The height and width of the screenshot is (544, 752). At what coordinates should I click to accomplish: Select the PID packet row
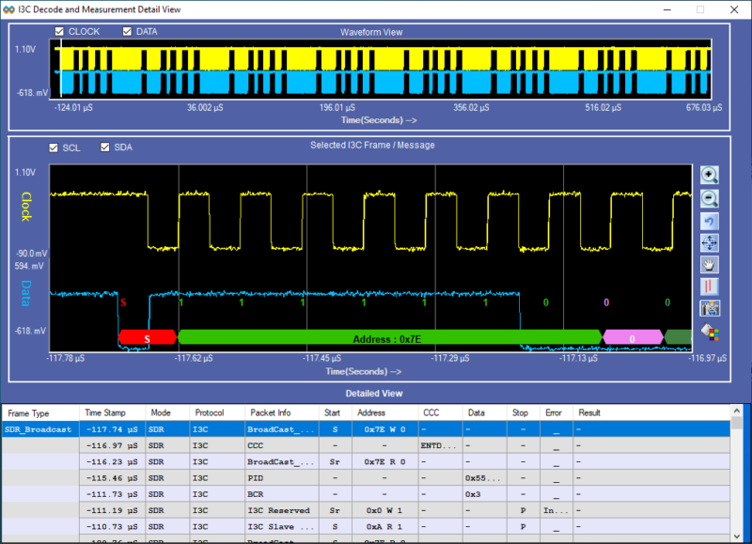[x=257, y=478]
